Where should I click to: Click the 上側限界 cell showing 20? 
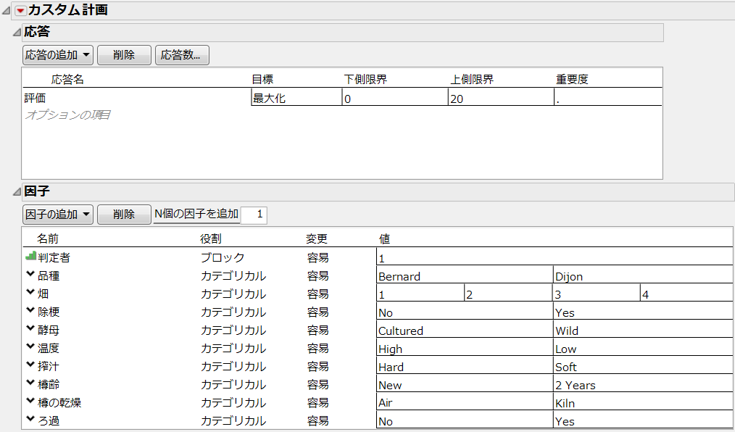(500, 98)
